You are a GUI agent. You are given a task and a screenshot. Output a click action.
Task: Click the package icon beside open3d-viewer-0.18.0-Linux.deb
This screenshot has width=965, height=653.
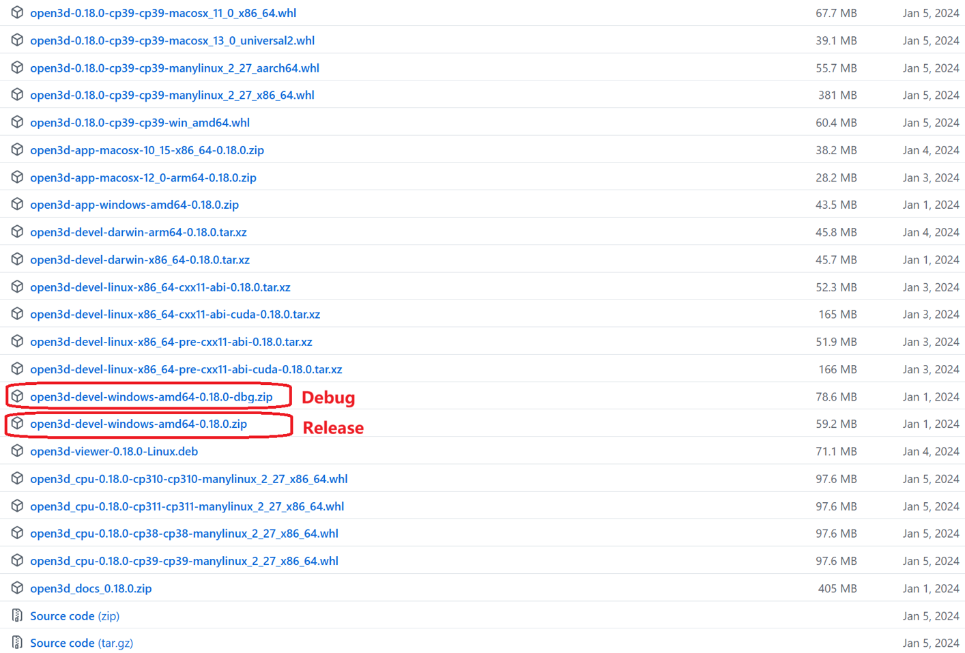(17, 451)
